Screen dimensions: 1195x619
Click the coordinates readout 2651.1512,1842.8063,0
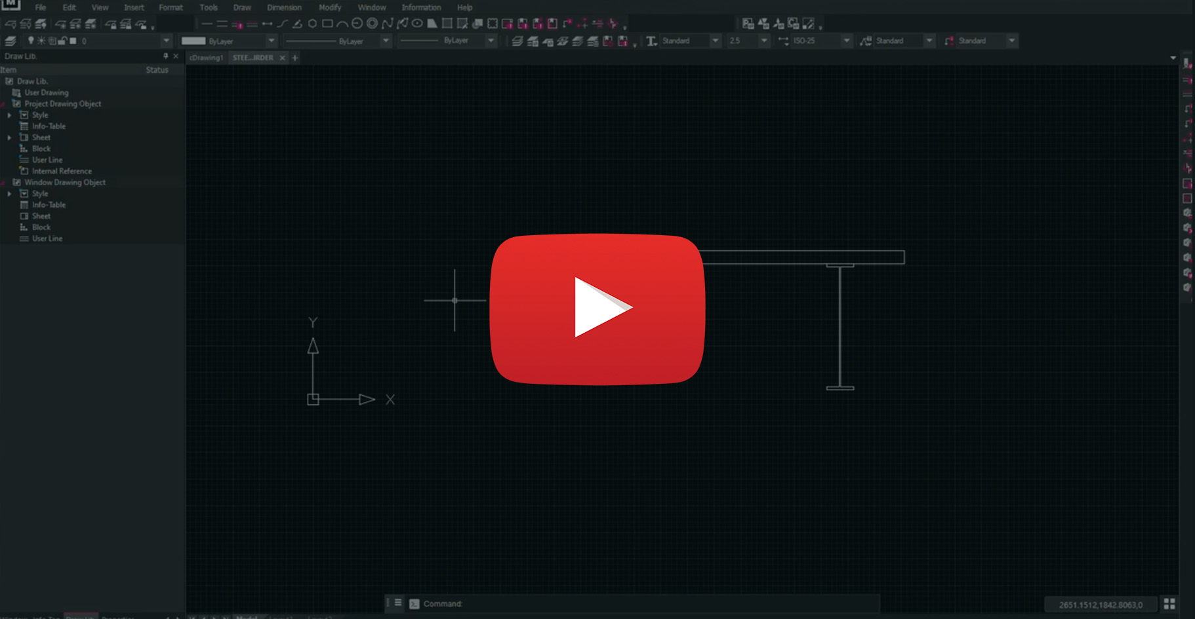point(1100,605)
